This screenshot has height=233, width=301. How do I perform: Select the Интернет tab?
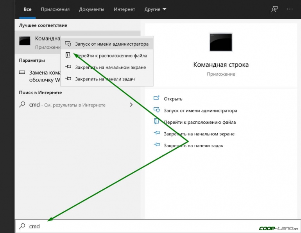(x=124, y=9)
